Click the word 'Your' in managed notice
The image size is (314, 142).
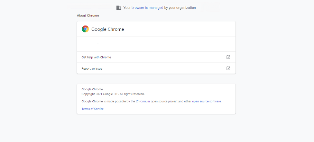pyautogui.click(x=127, y=8)
